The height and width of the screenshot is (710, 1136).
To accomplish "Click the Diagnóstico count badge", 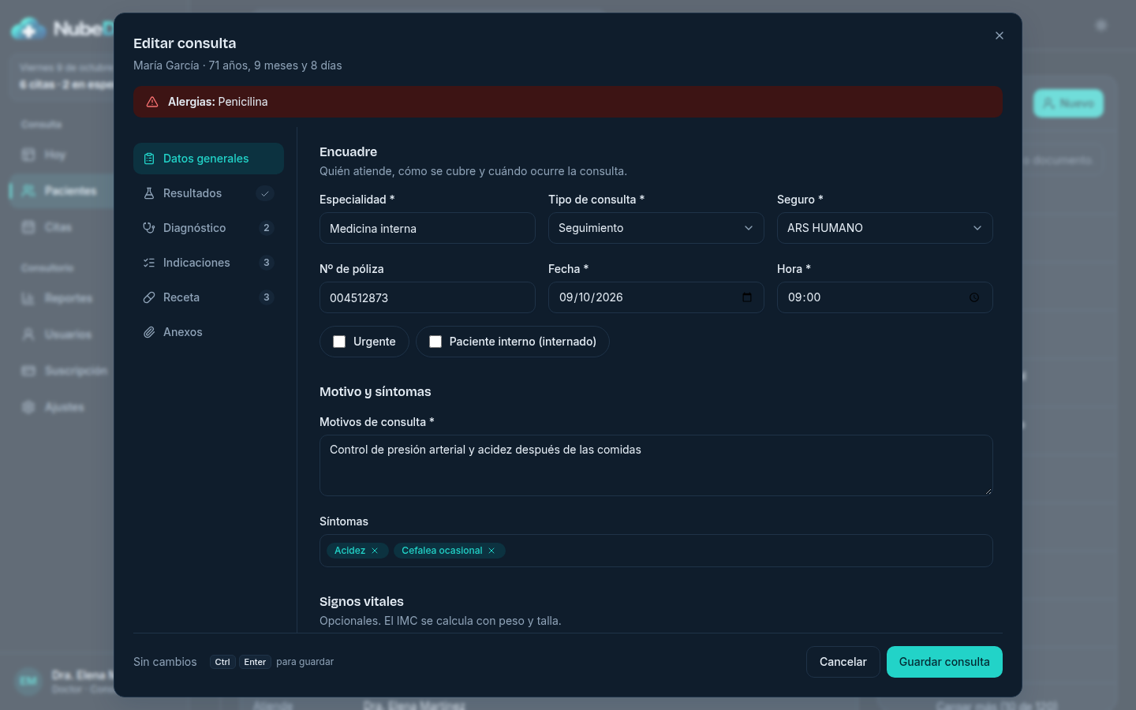I will [x=267, y=228].
